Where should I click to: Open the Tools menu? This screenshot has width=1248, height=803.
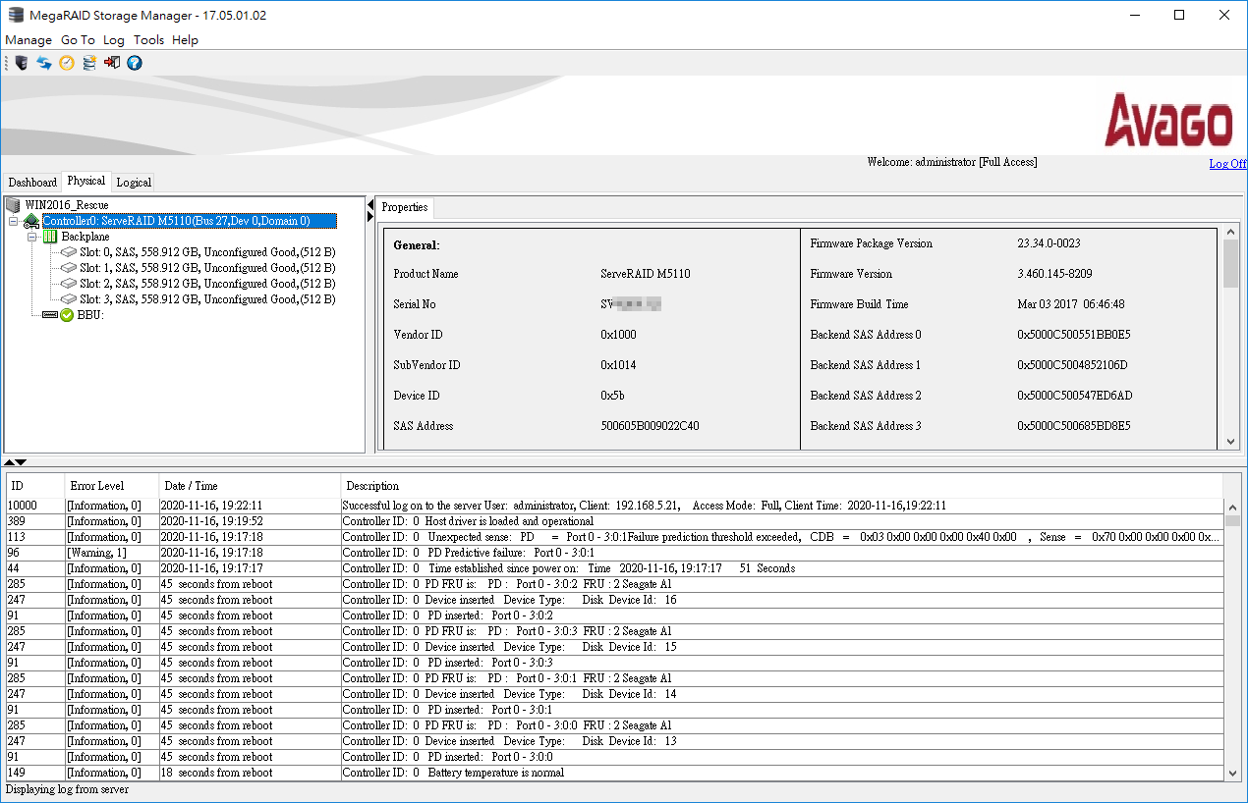tap(148, 40)
